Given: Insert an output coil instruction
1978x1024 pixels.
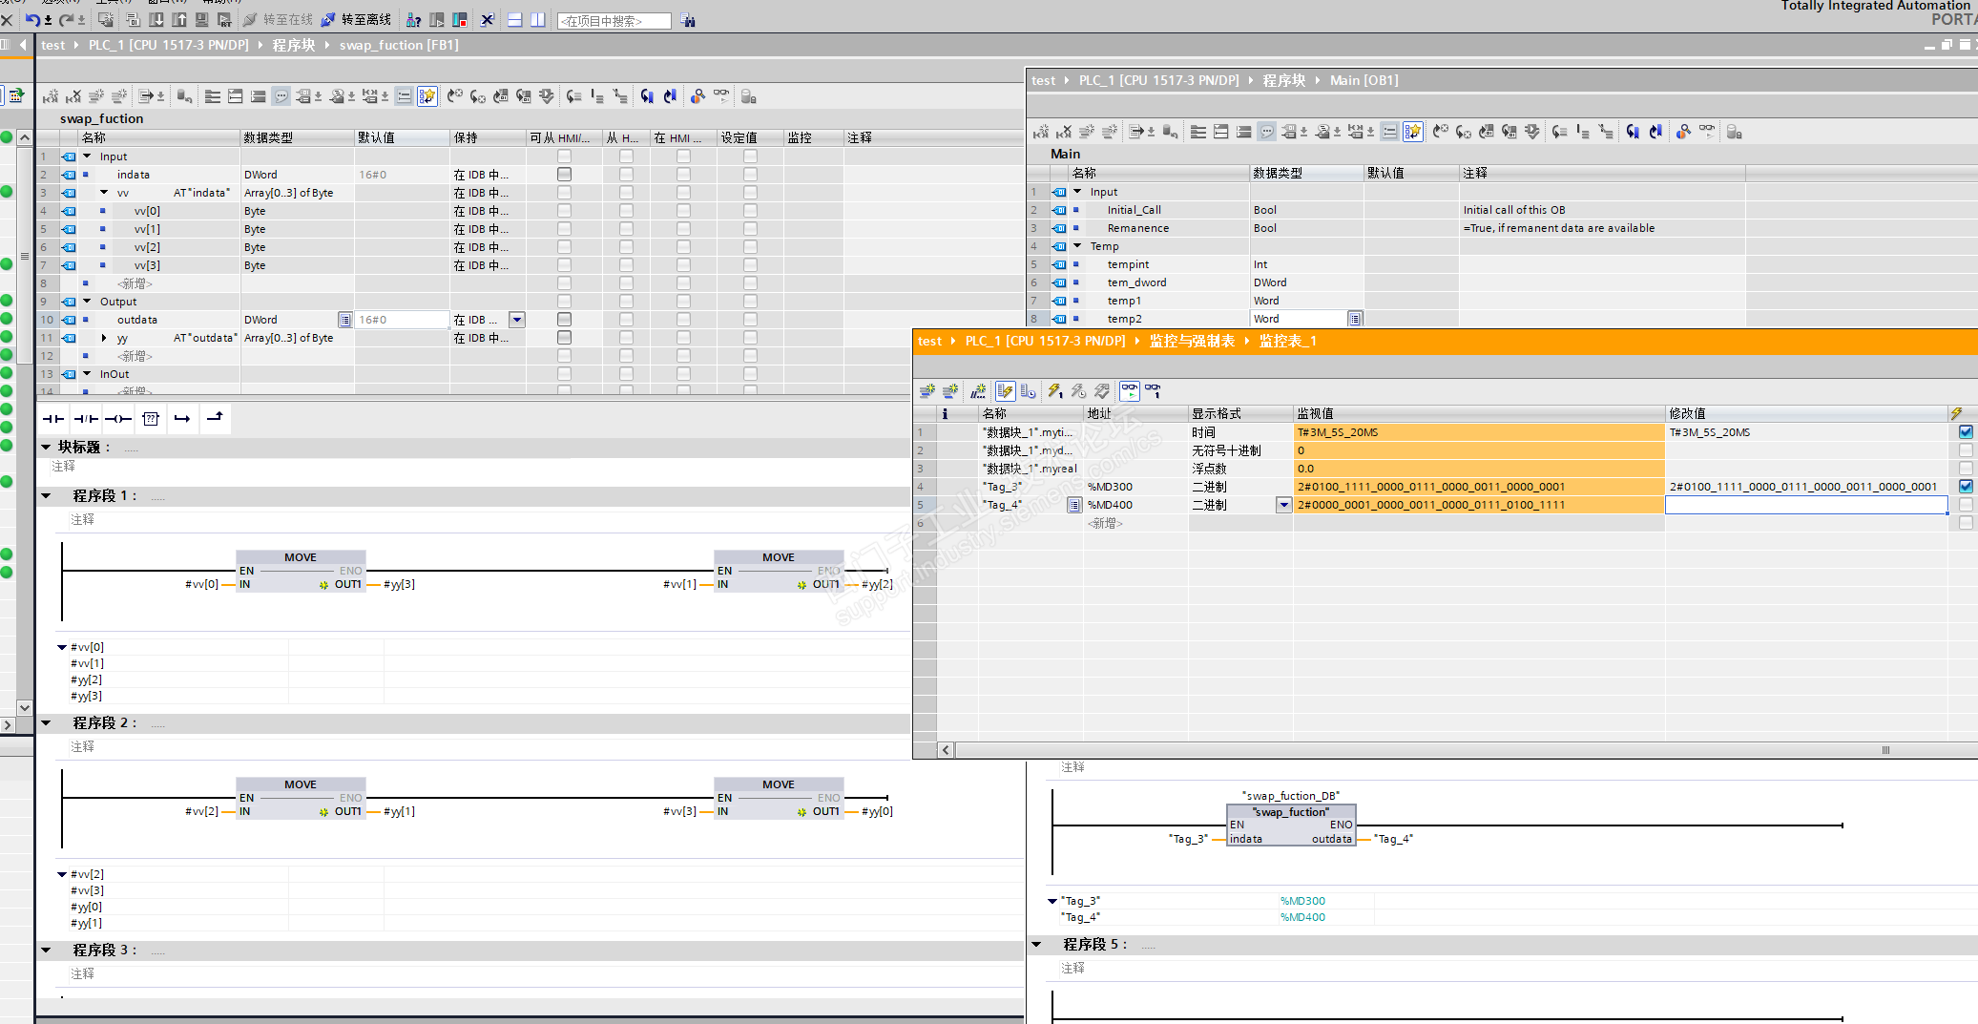Looking at the screenshot, I should (118, 418).
